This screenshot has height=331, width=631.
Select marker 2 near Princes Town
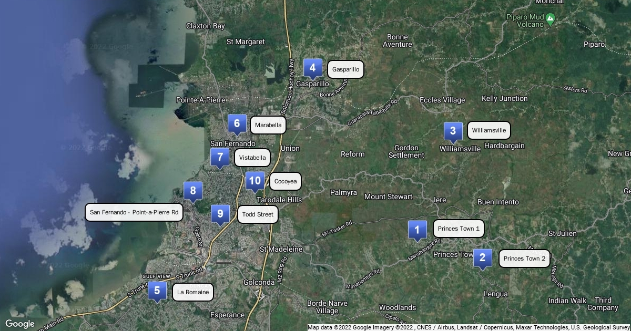point(482,258)
